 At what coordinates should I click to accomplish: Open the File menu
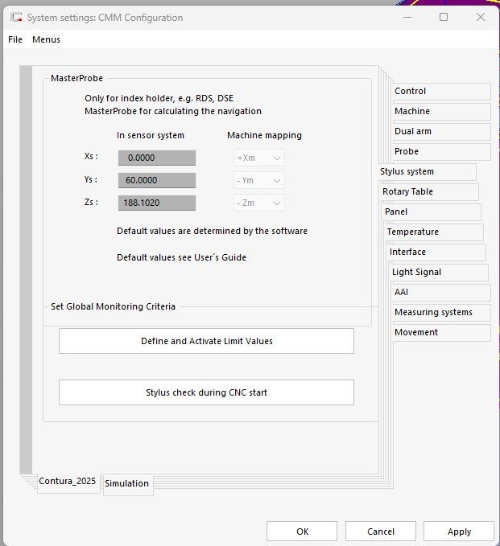[x=15, y=39]
